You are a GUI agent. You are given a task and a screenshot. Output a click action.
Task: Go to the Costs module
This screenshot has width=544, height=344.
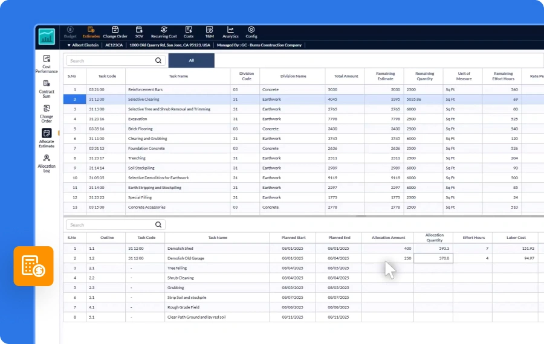pos(189,32)
